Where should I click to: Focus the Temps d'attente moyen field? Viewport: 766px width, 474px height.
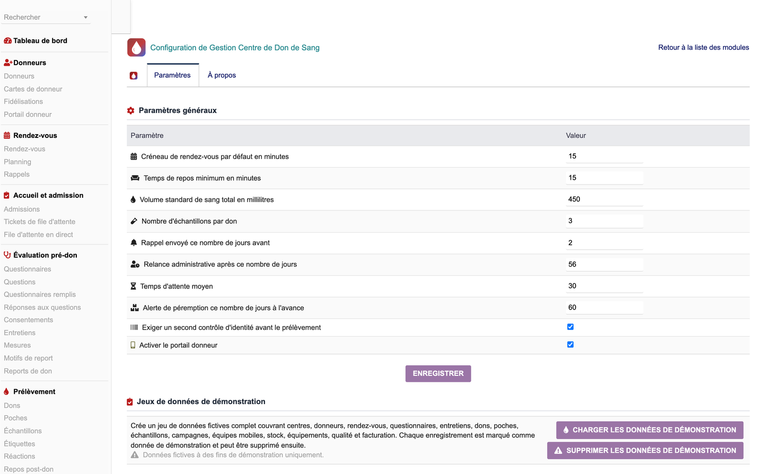tap(604, 286)
